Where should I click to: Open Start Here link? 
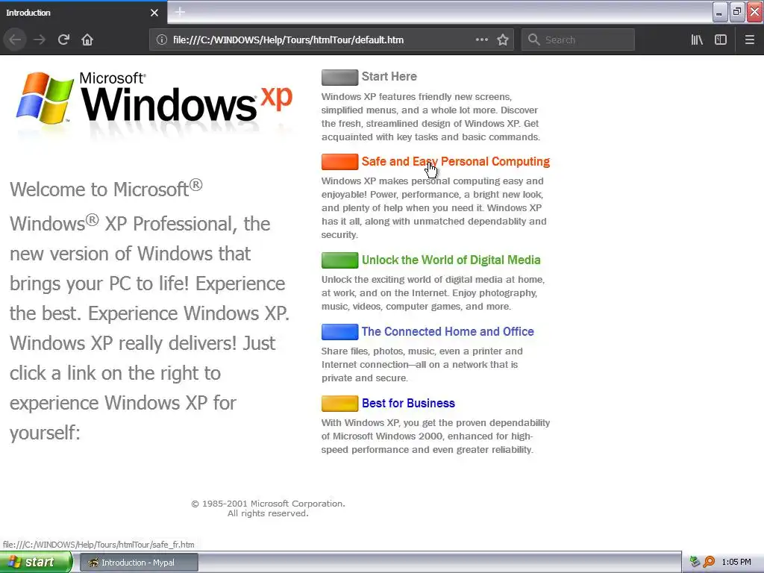389,77
